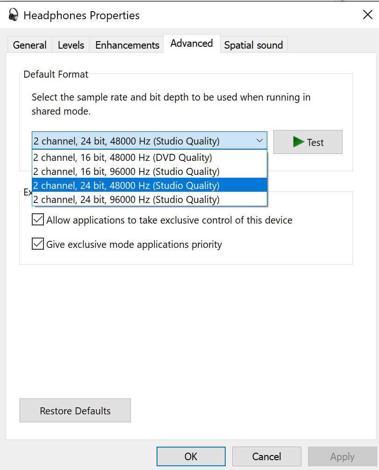Click the Advanced tab
This screenshot has height=470, width=379.
(x=192, y=43)
